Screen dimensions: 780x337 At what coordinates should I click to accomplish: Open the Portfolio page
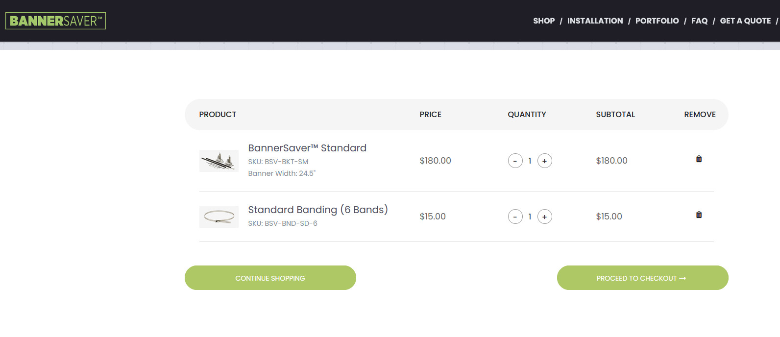(x=657, y=21)
